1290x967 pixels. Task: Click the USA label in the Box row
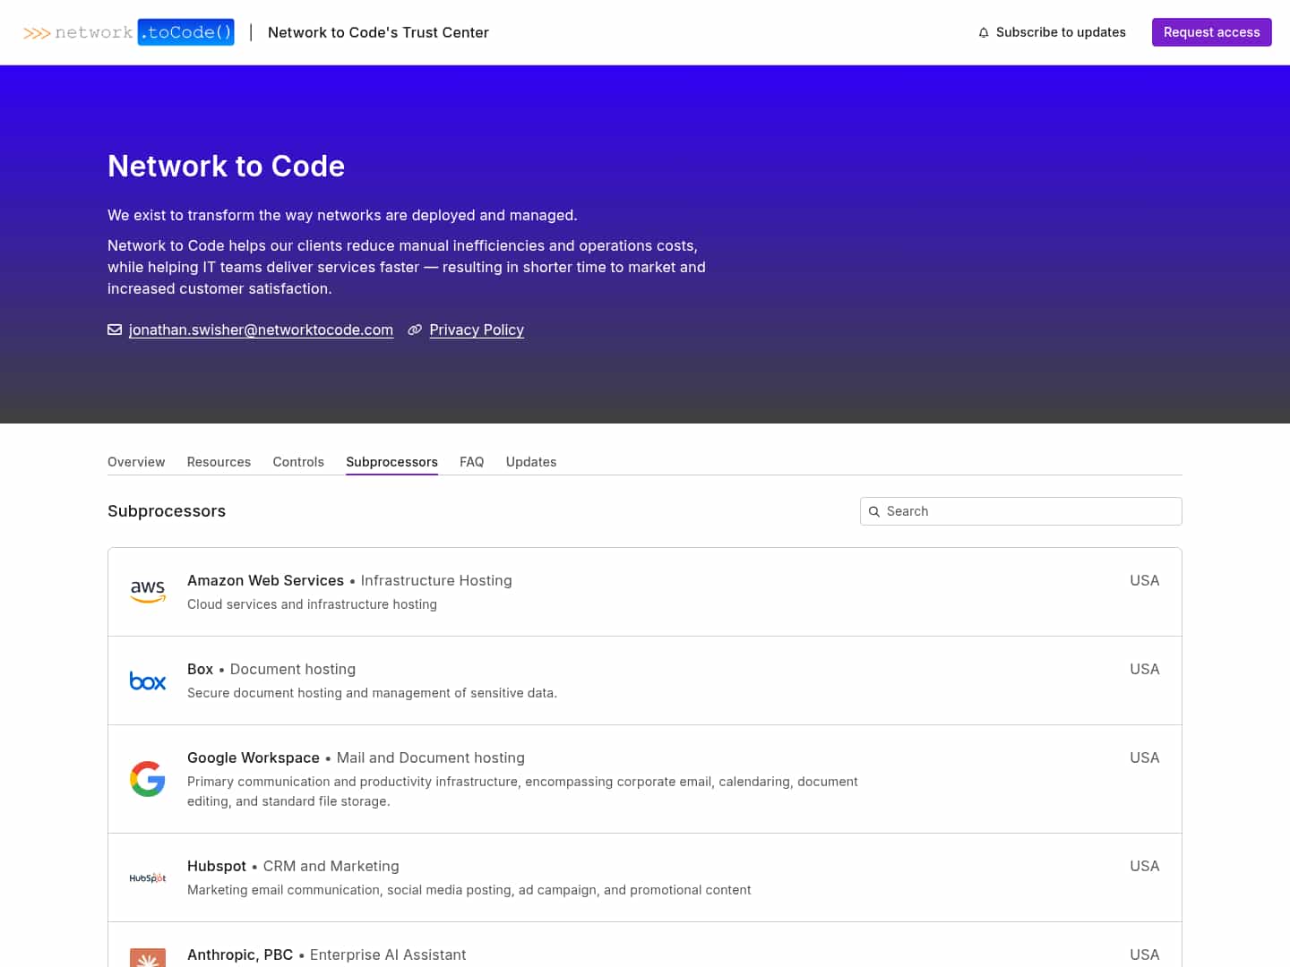pyautogui.click(x=1145, y=669)
